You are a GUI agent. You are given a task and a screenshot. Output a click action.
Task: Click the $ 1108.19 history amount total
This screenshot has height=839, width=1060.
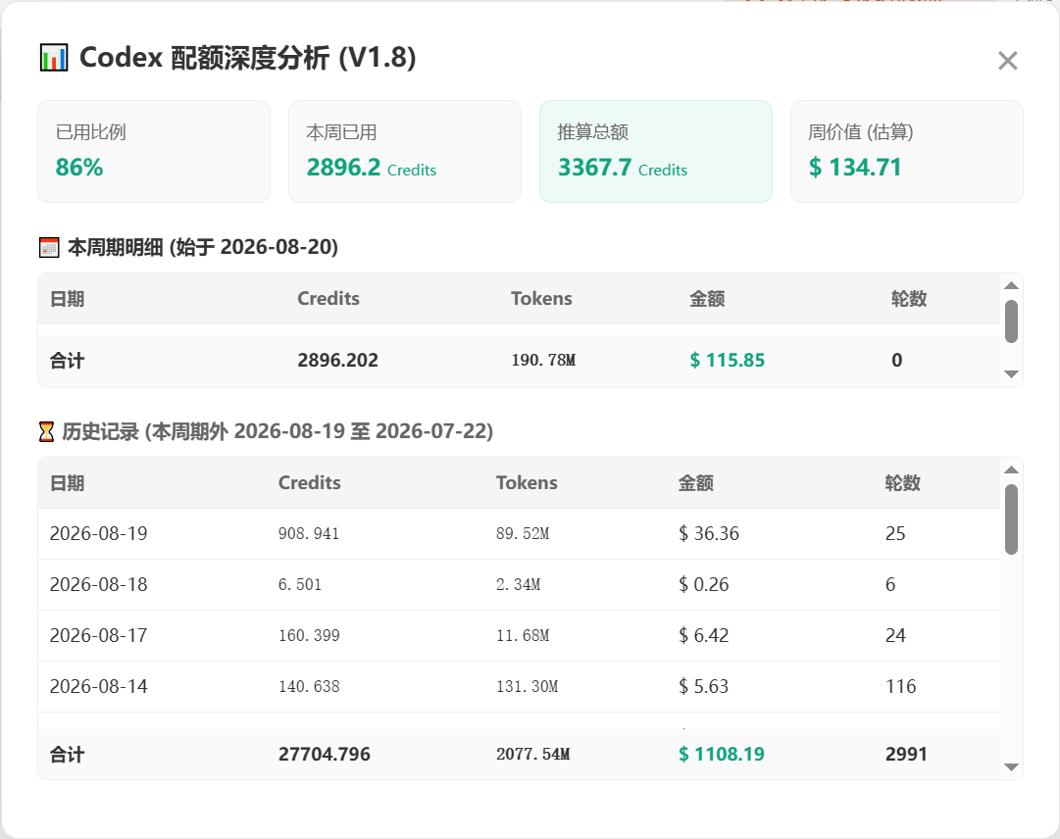(722, 754)
